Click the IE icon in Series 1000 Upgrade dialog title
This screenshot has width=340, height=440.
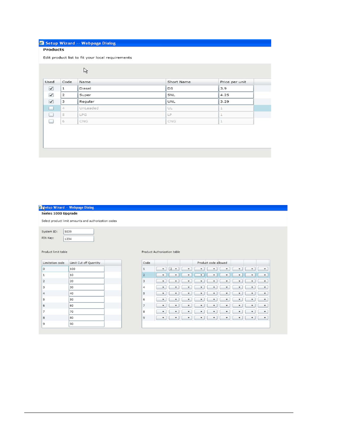(x=41, y=208)
